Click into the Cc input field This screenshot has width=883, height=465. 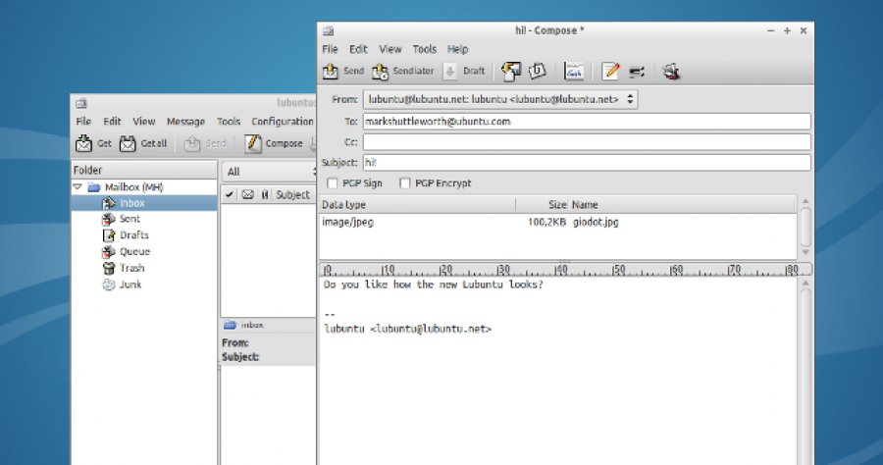586,142
